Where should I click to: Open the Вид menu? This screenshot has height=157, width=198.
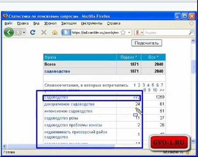[x=36, y=23]
